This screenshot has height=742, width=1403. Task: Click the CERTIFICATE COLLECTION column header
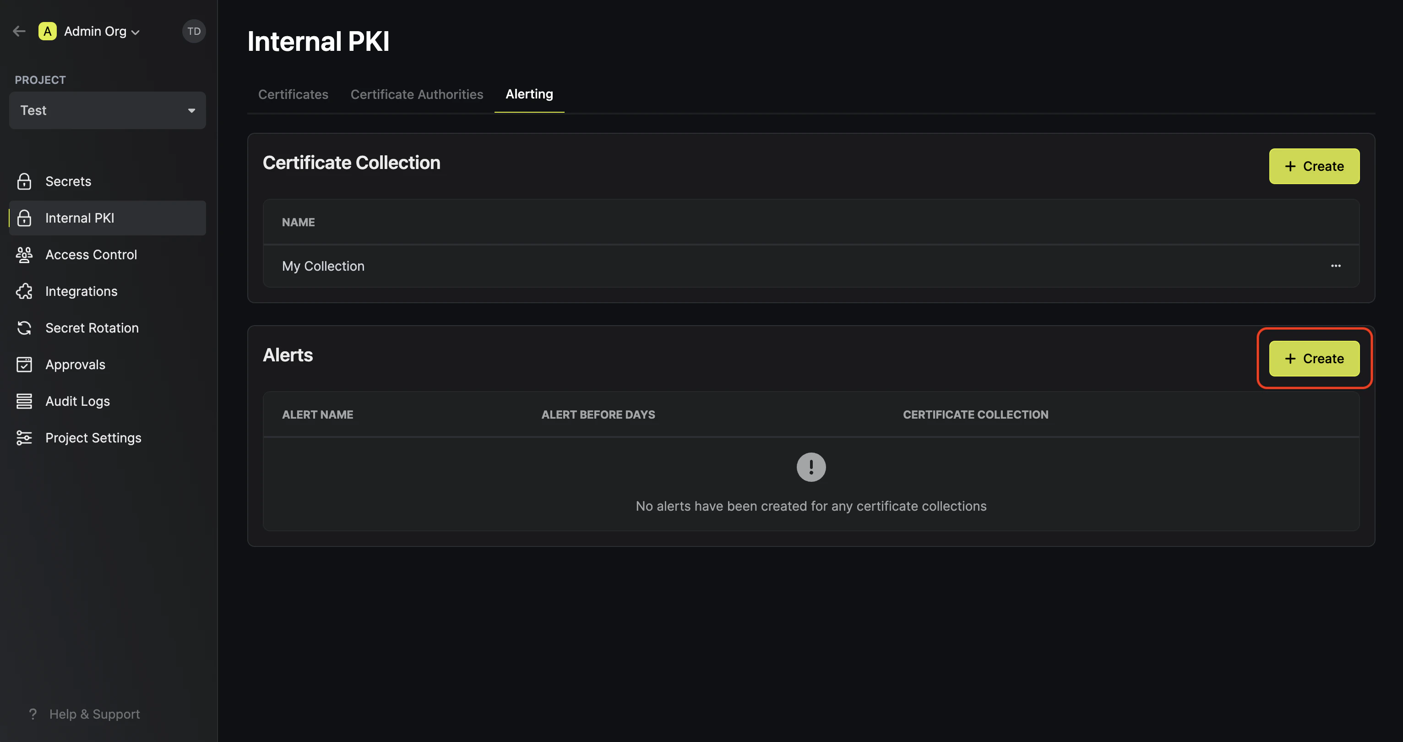coord(975,415)
